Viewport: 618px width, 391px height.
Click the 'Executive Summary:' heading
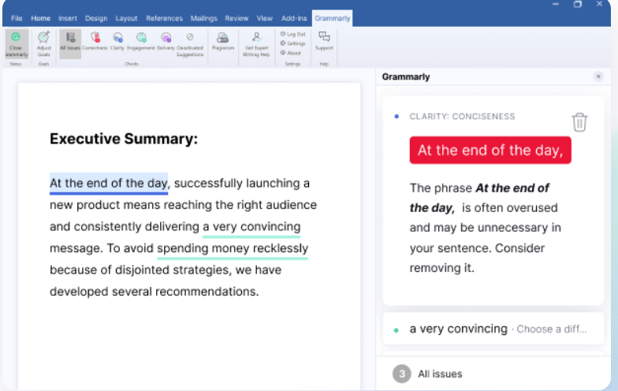pos(124,139)
